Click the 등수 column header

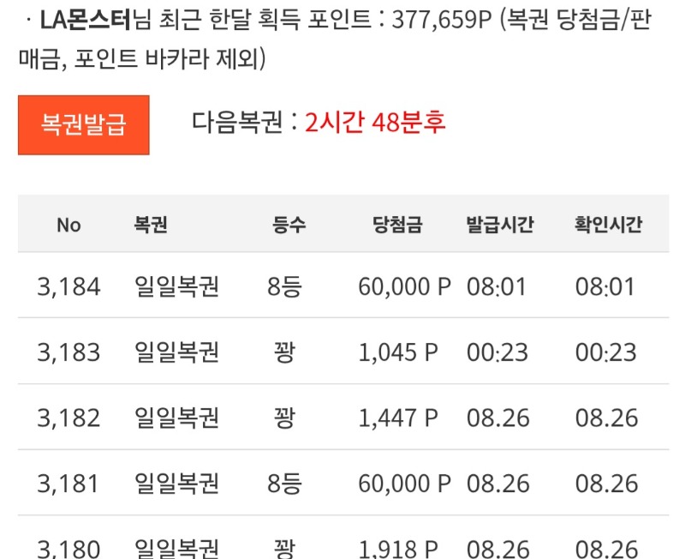[x=289, y=225]
